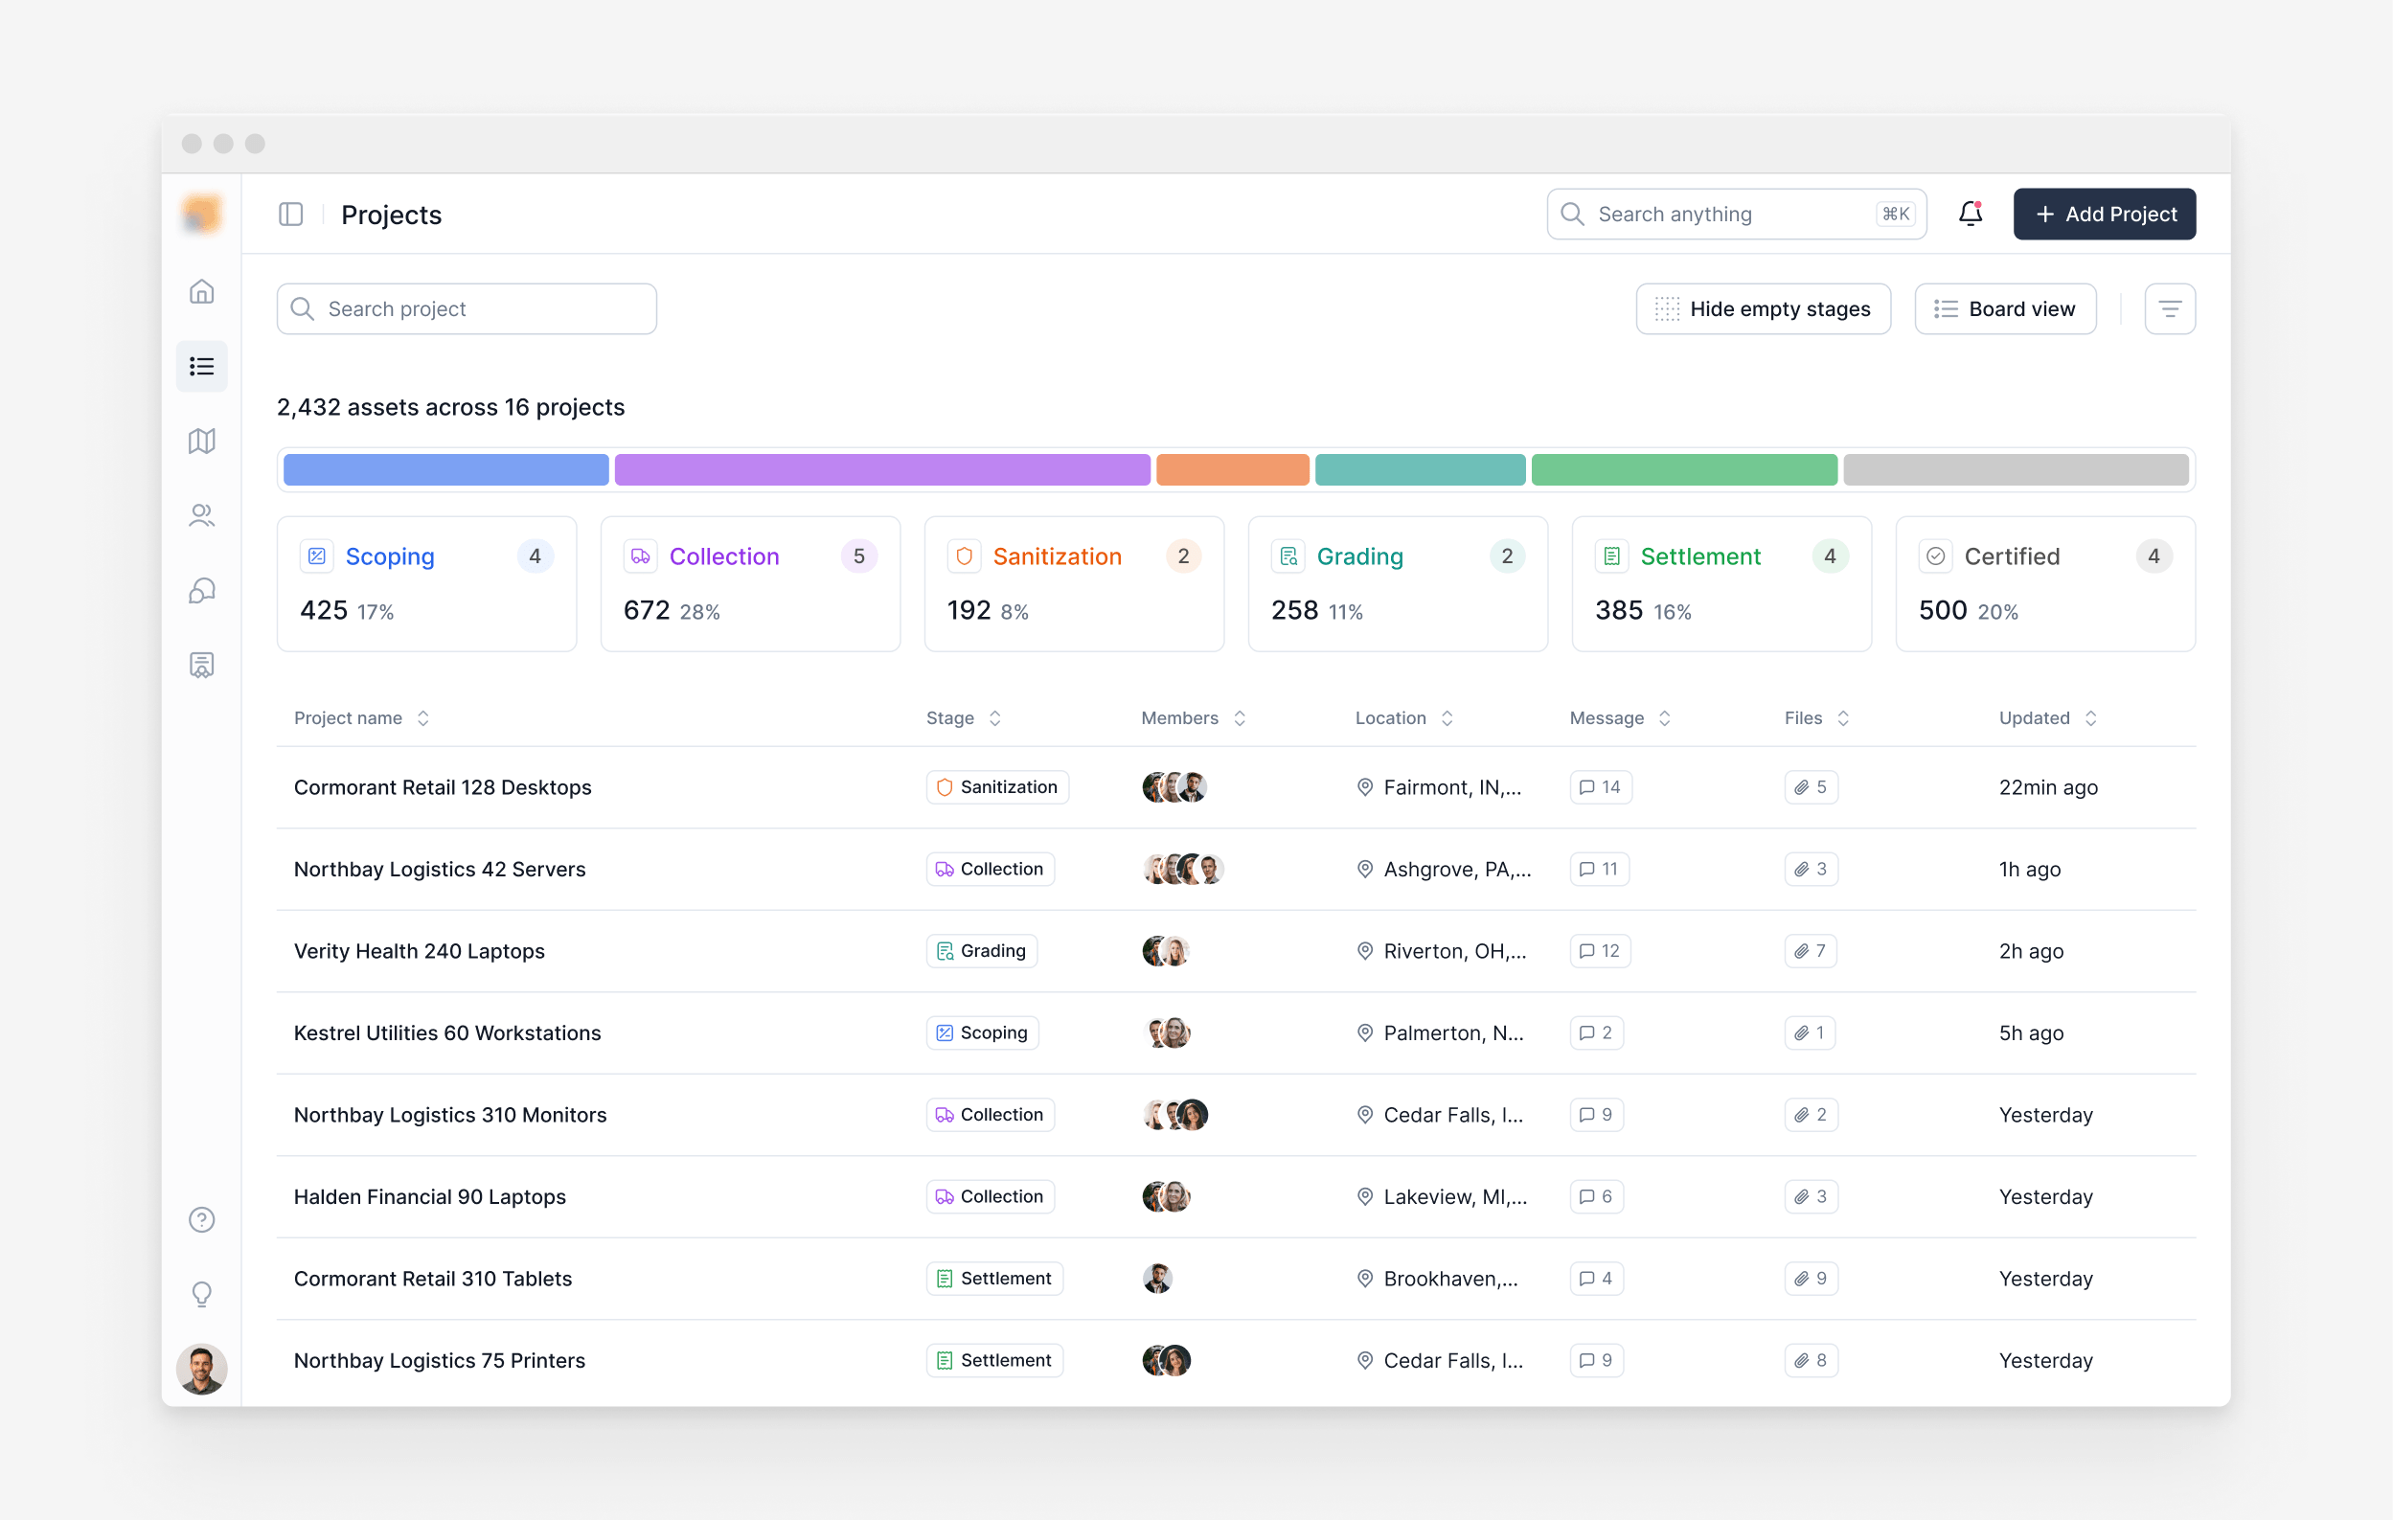Click member avatars on Northbay Logistics 42 Servers
The height and width of the screenshot is (1520, 2393).
pyautogui.click(x=1182, y=870)
